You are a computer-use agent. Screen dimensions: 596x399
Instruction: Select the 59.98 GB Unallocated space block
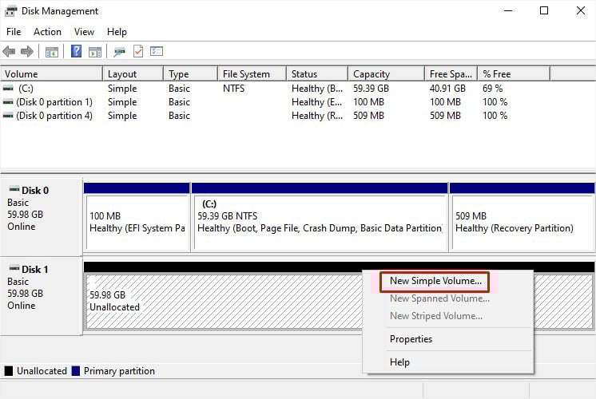tap(224, 301)
